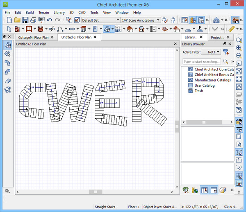Click the Select Objects arrow tool

coord(10,29)
